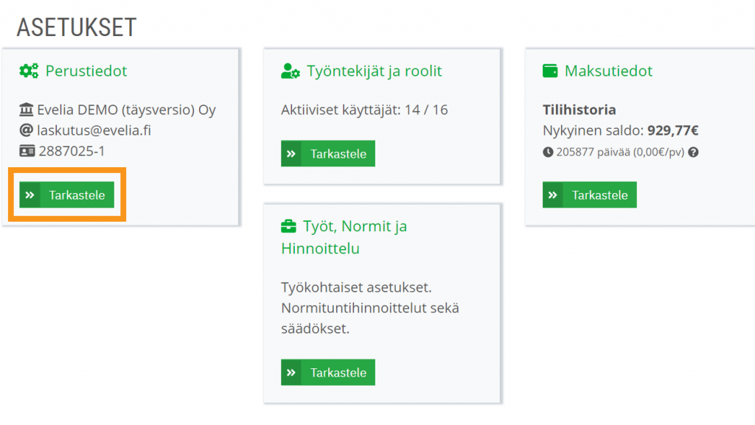Click the user-cog icon beside Työntekijät ja roolit
The image size is (755, 425).
tap(290, 71)
